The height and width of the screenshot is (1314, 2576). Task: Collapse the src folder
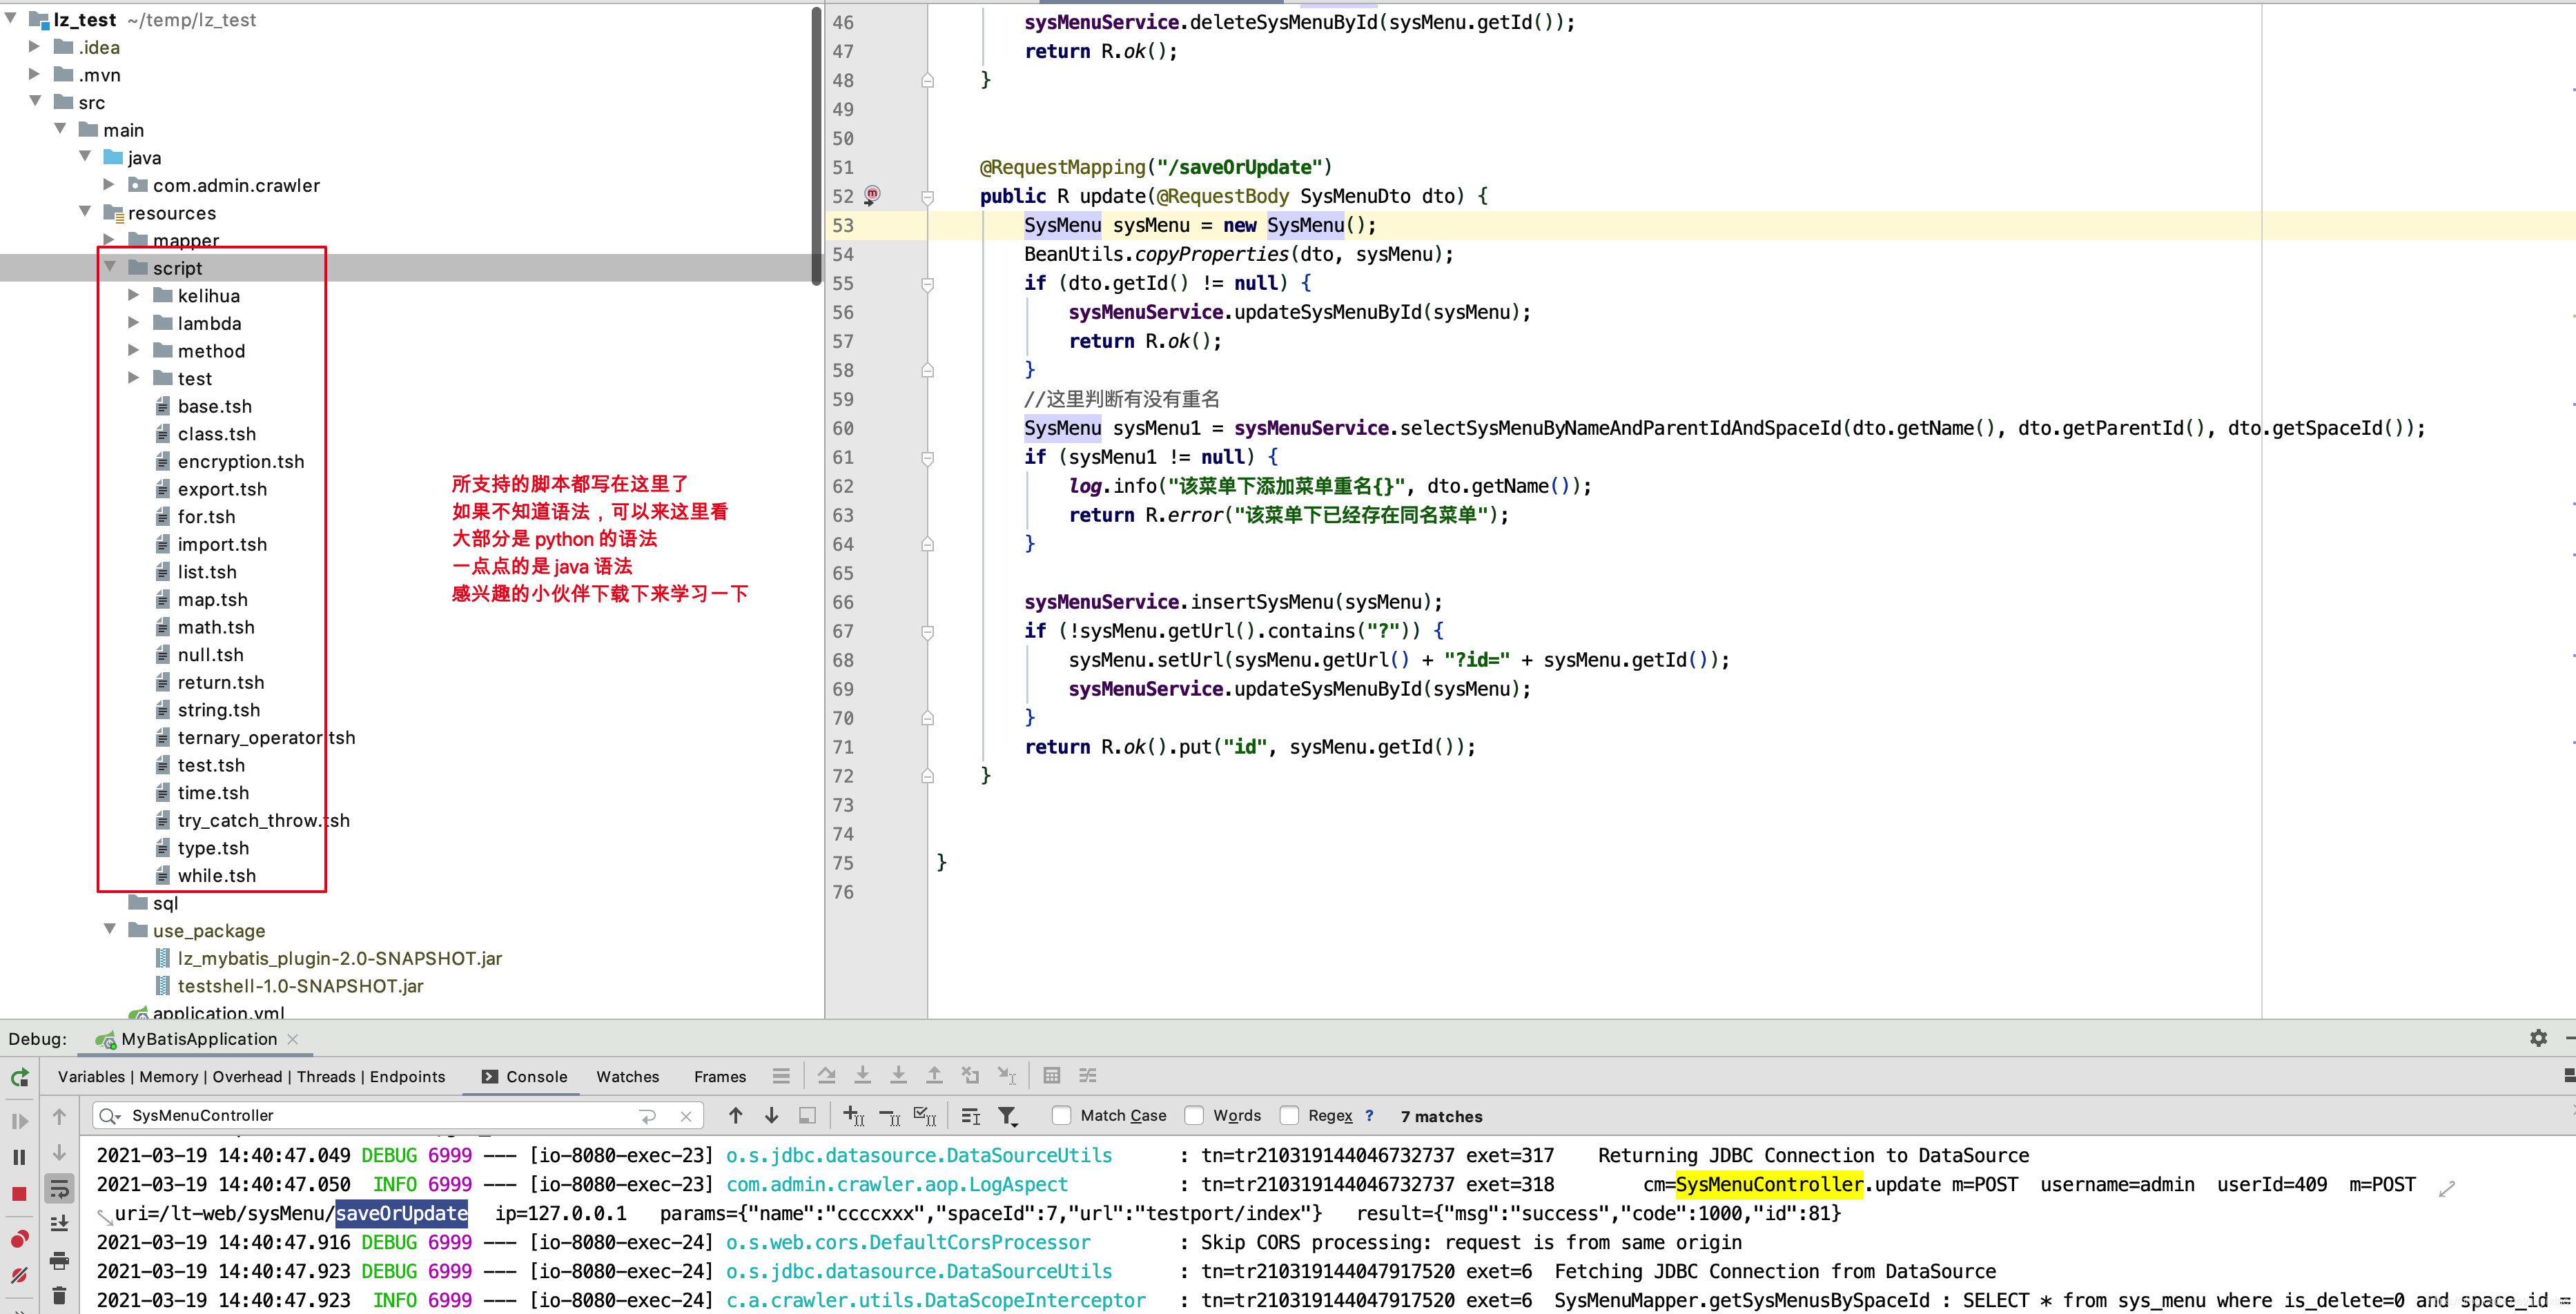[x=36, y=101]
